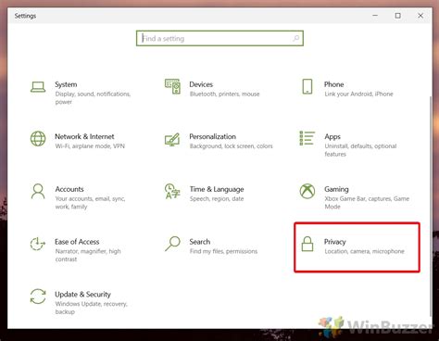Viewport: 439px width, 341px height.
Task: Select the Network & Internet heading
Action: 84,136
